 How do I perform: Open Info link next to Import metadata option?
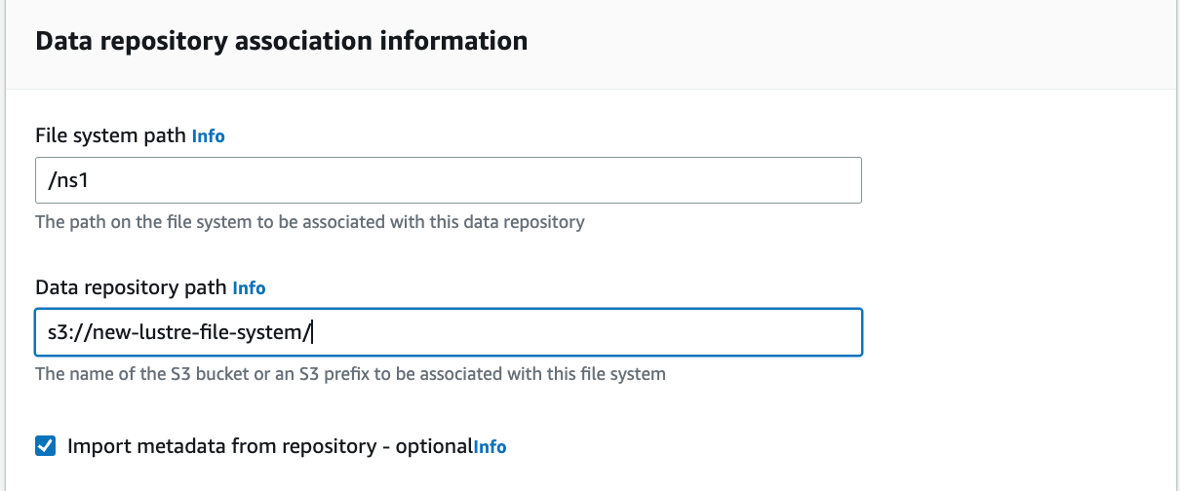pos(490,447)
